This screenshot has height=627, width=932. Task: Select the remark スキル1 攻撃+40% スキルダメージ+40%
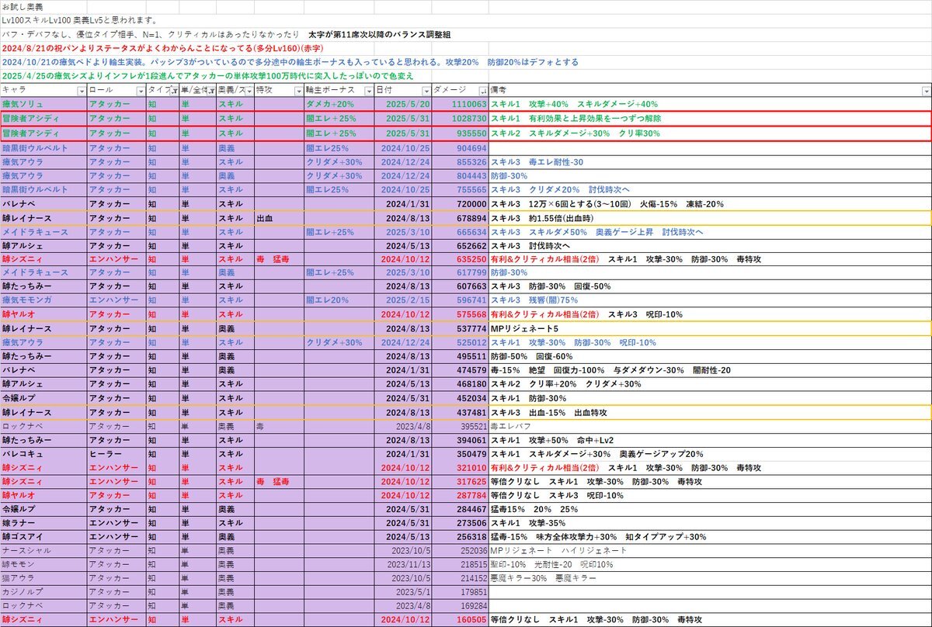point(575,104)
